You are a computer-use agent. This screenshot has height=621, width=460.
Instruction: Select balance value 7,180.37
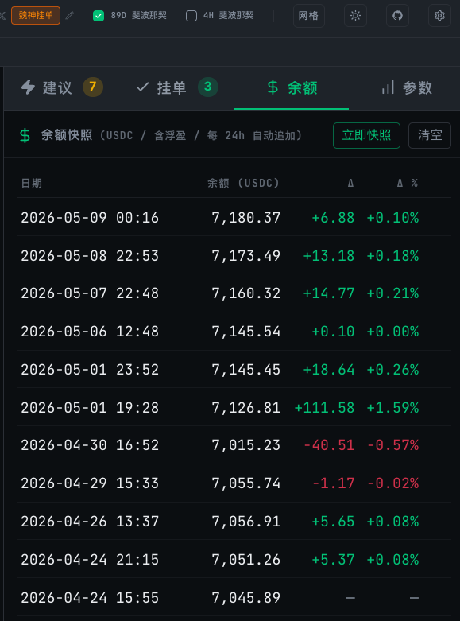(x=245, y=217)
